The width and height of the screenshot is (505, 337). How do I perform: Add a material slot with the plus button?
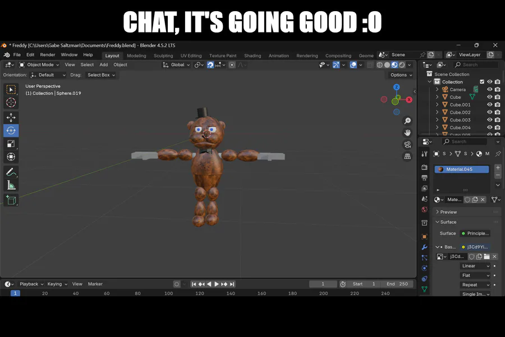click(498, 168)
